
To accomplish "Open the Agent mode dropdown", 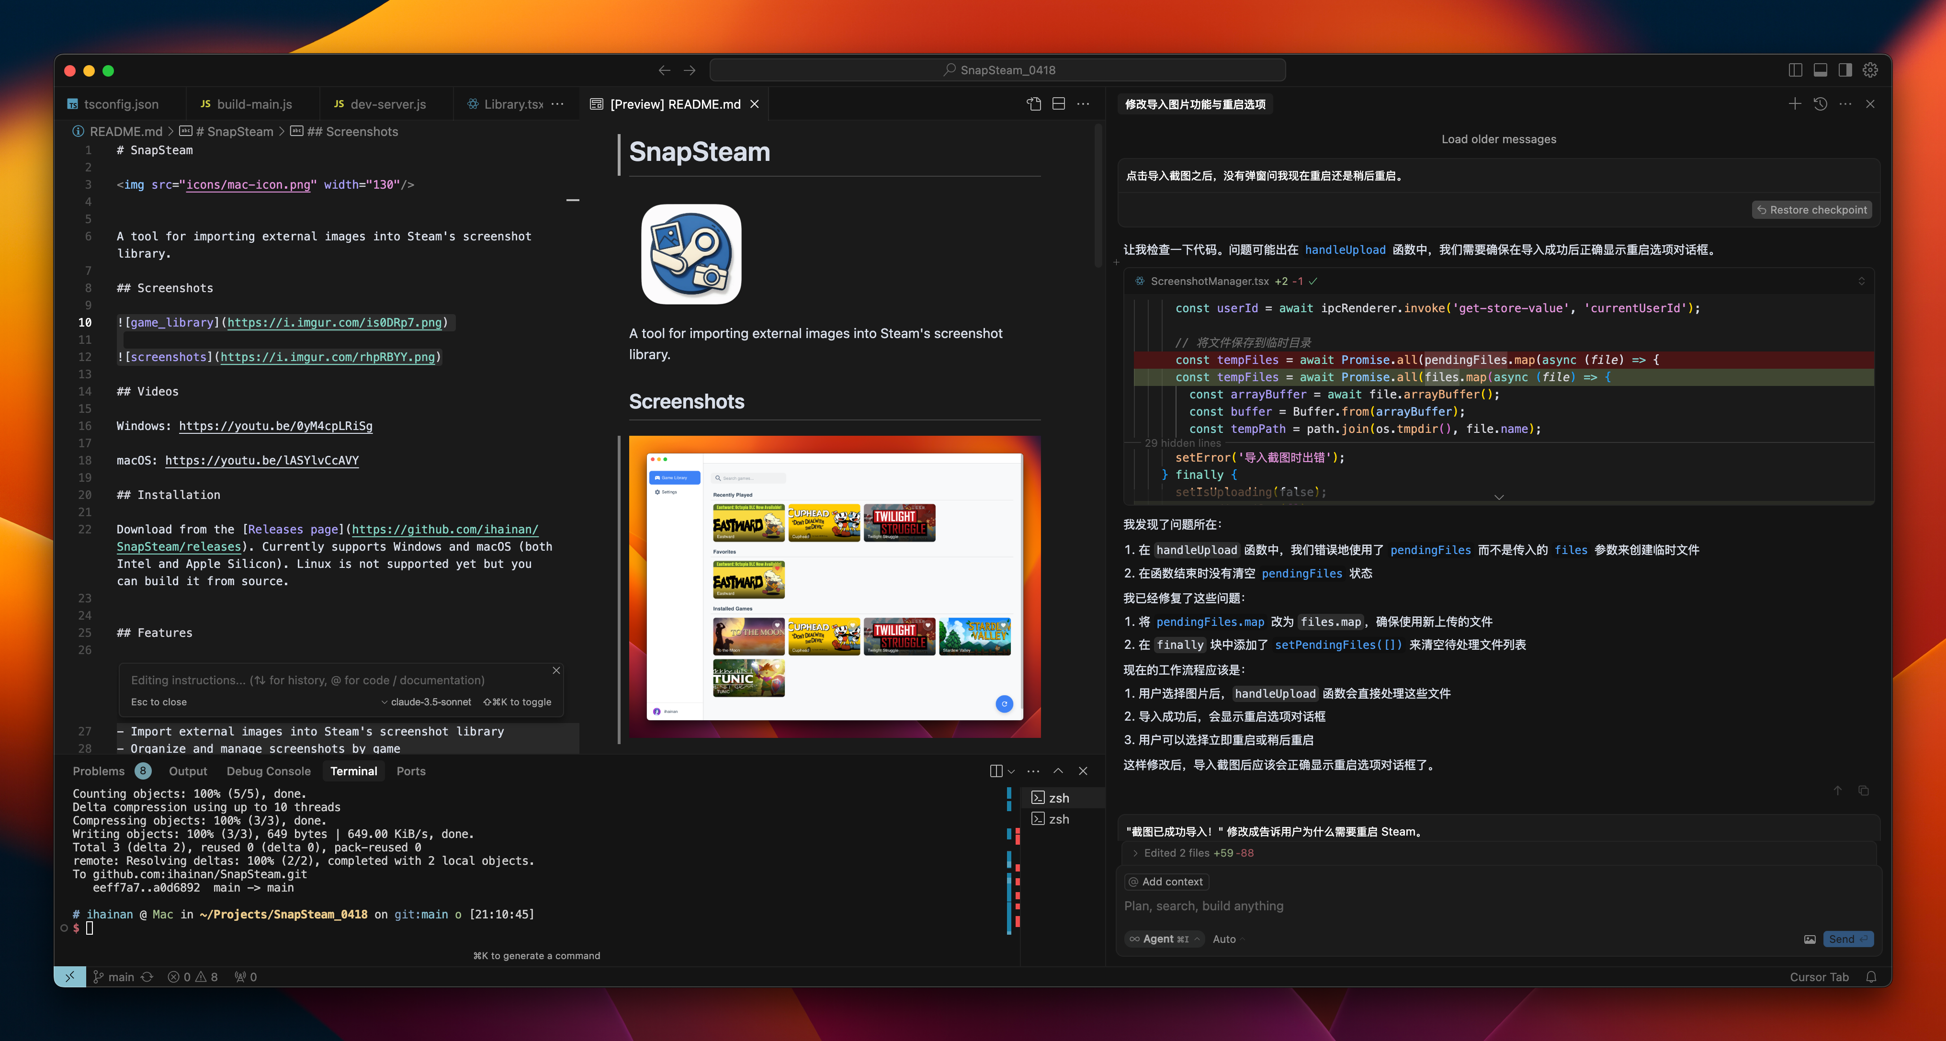I will pyautogui.click(x=1165, y=939).
